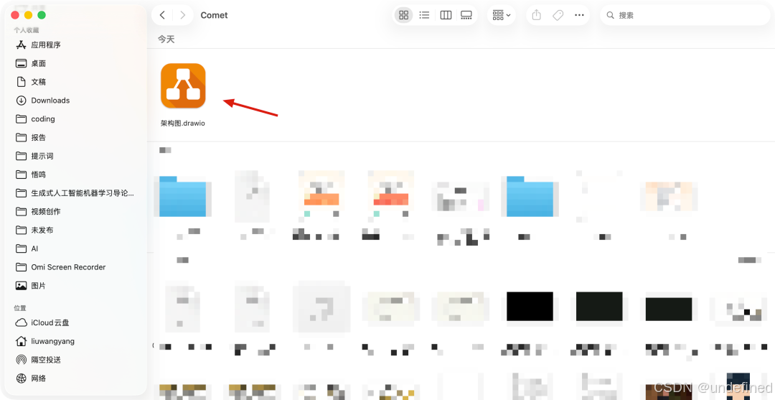Viewport: 775px width, 400px height.
Task: Click the 位置 sidebar section header
Action: coord(20,308)
